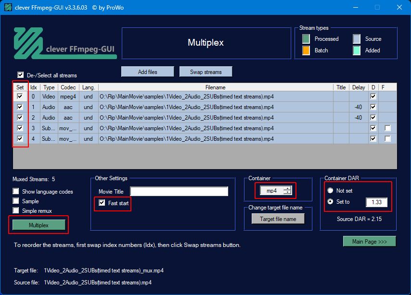
Task: Toggle De-/Select all streams checkbox
Action: [20, 75]
